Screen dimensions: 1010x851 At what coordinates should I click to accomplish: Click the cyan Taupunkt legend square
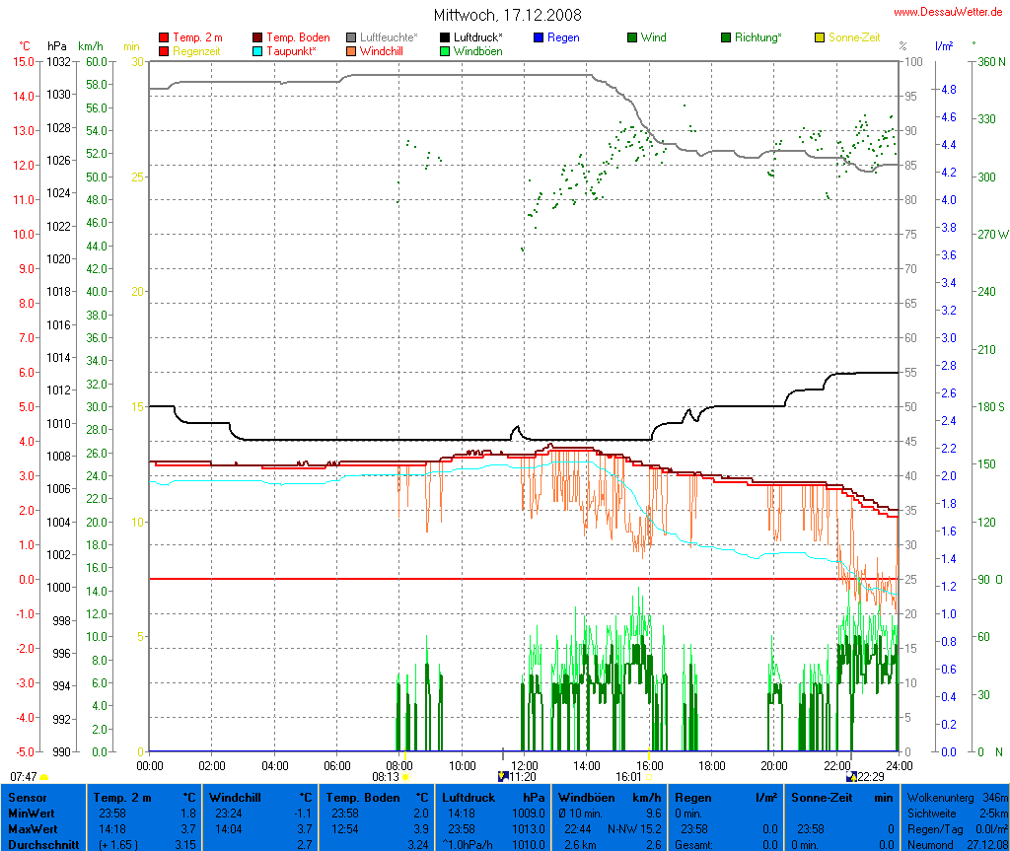(257, 50)
